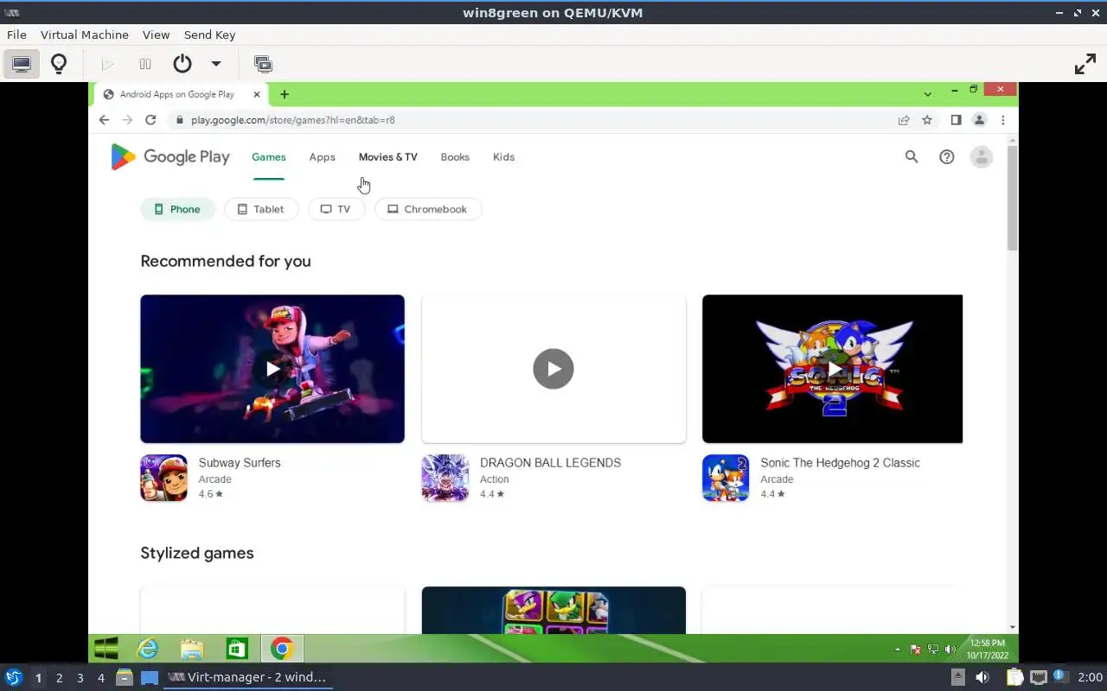The image size is (1107, 691).
Task: Click the page vertical scrollbar
Action: (1013, 198)
